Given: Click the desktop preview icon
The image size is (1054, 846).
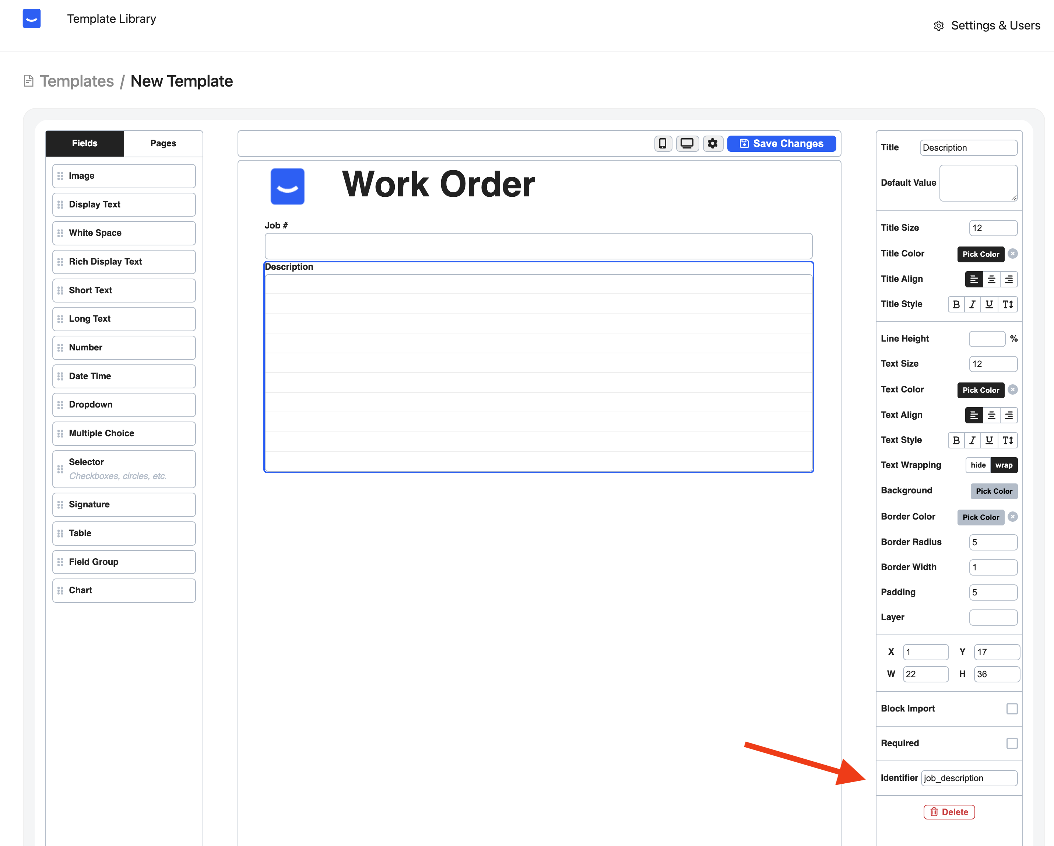Looking at the screenshot, I should point(687,144).
